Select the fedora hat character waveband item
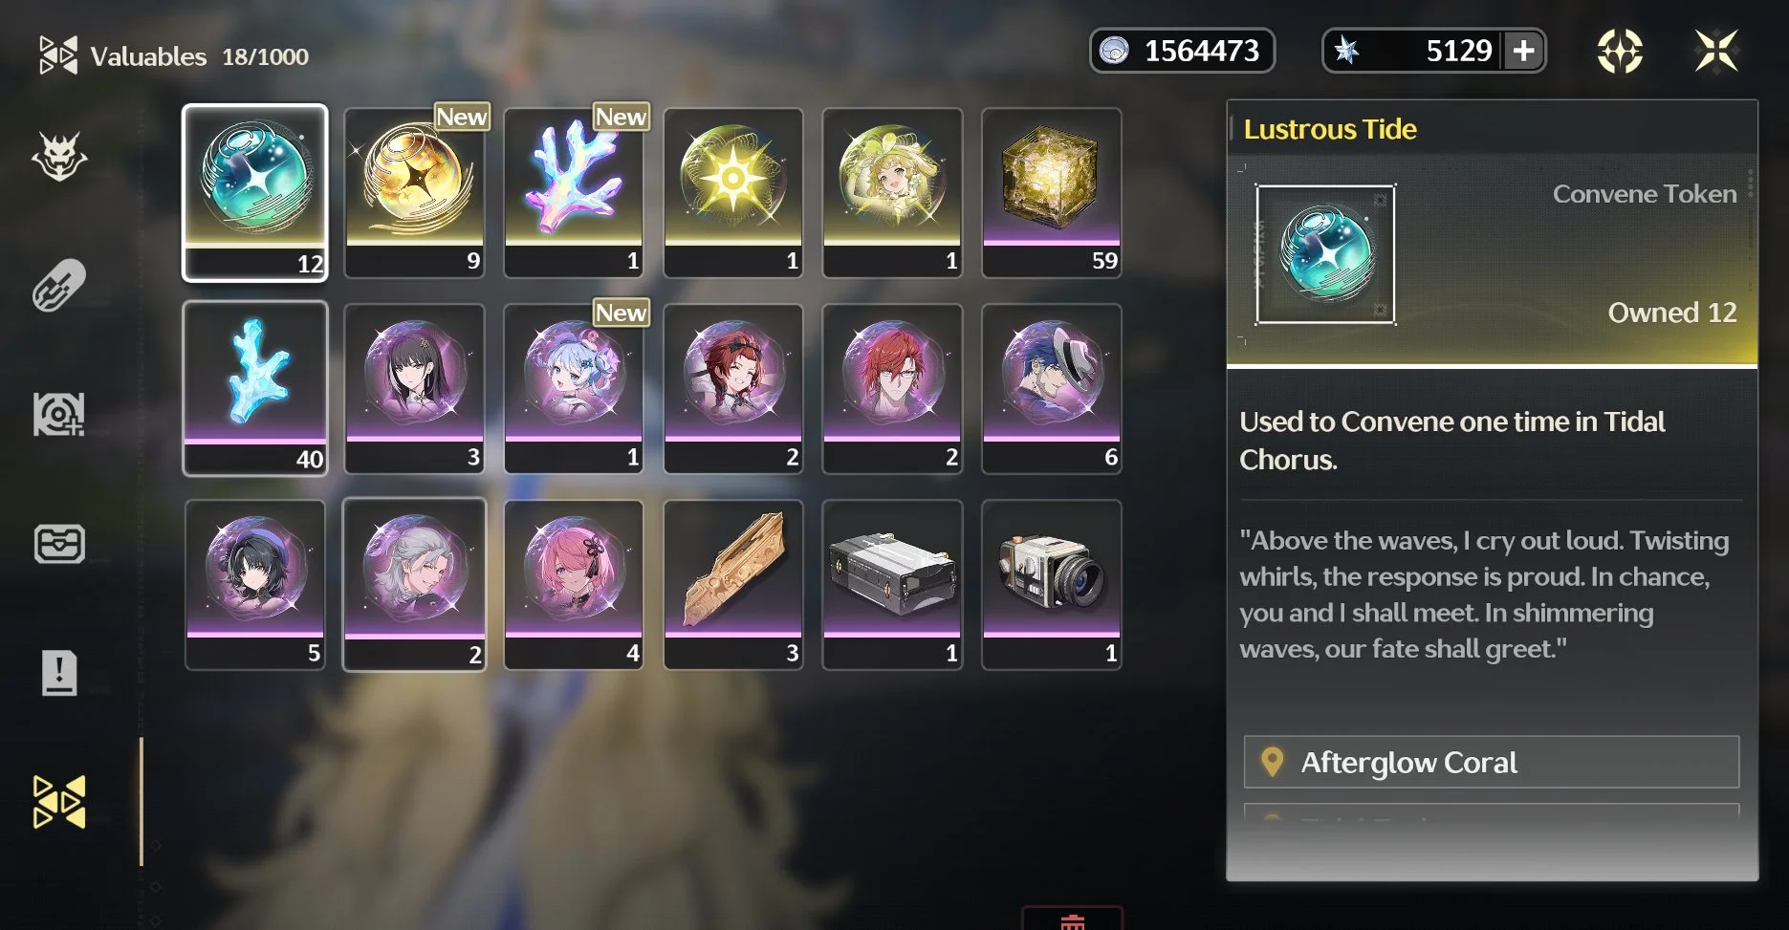The image size is (1789, 930). [x=1052, y=388]
